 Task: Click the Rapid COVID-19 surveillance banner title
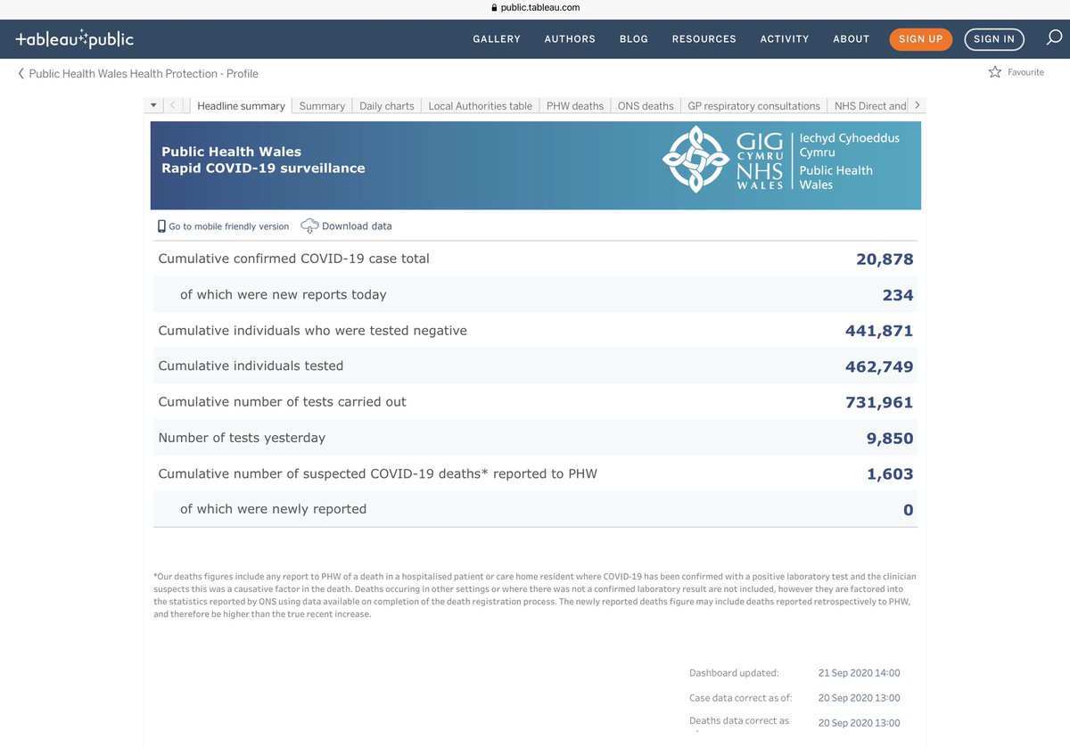[263, 168]
